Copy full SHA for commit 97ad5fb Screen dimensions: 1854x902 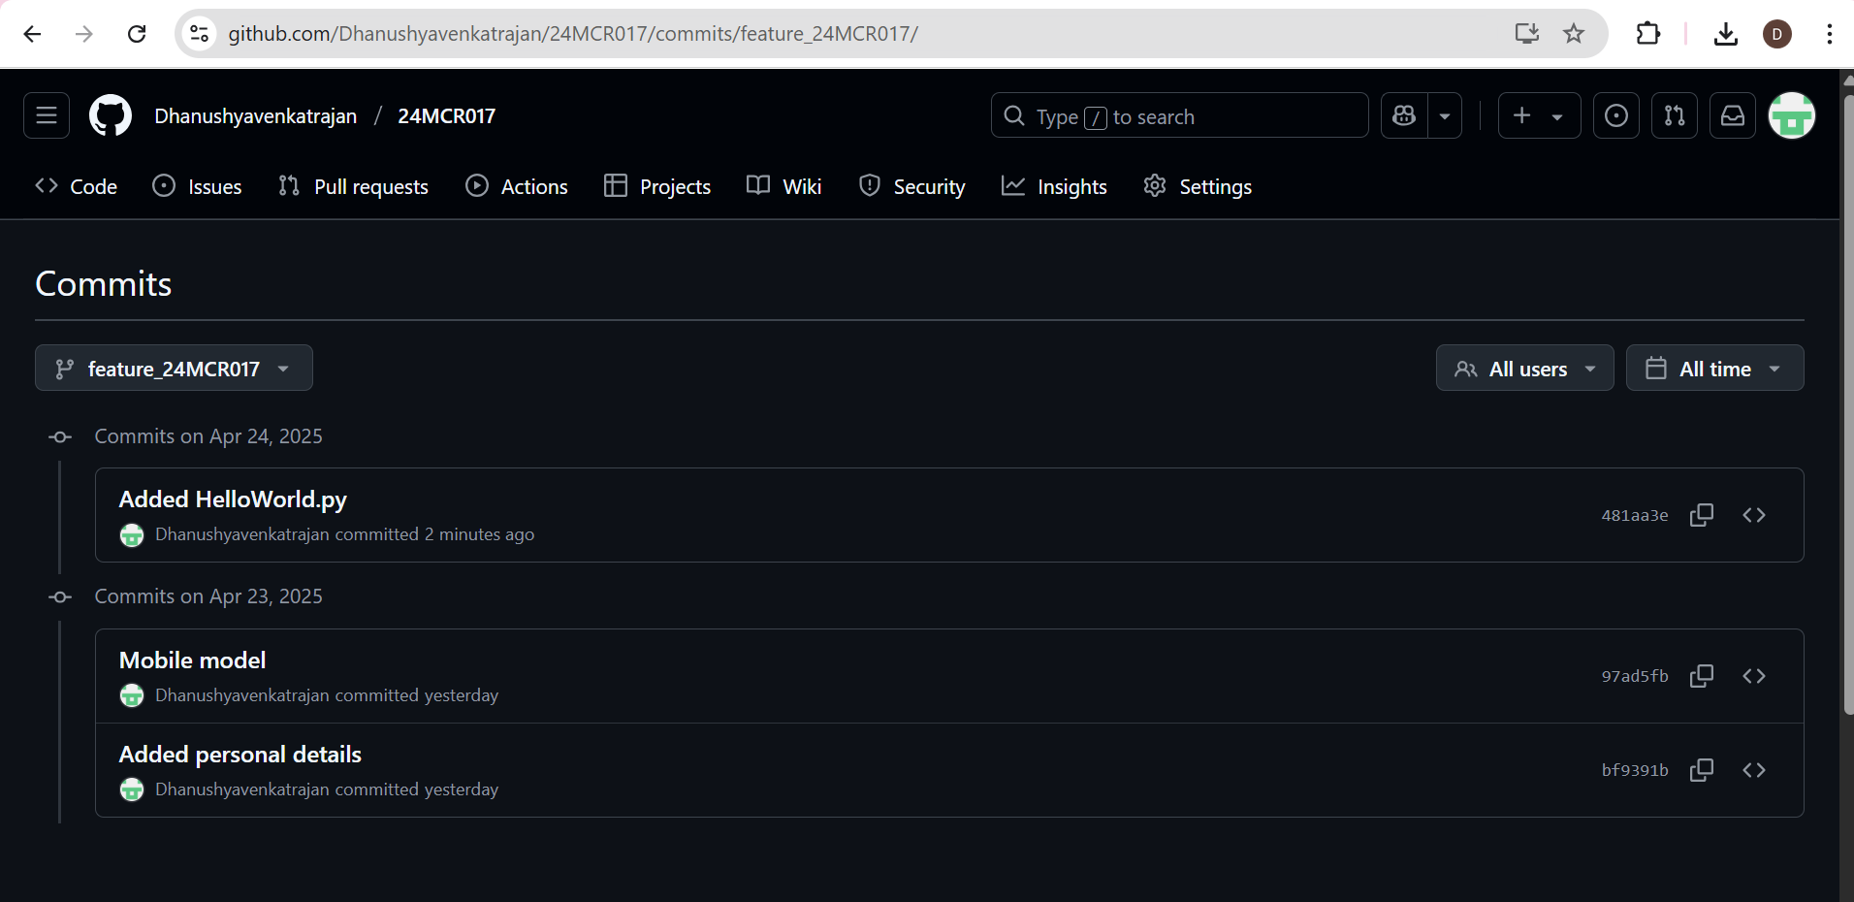pyautogui.click(x=1702, y=676)
